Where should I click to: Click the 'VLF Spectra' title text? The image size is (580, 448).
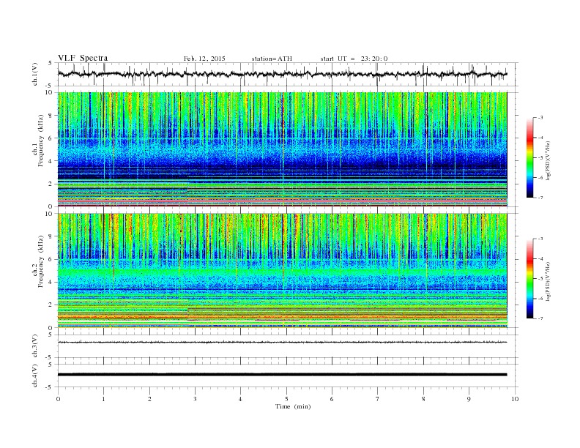coord(83,58)
